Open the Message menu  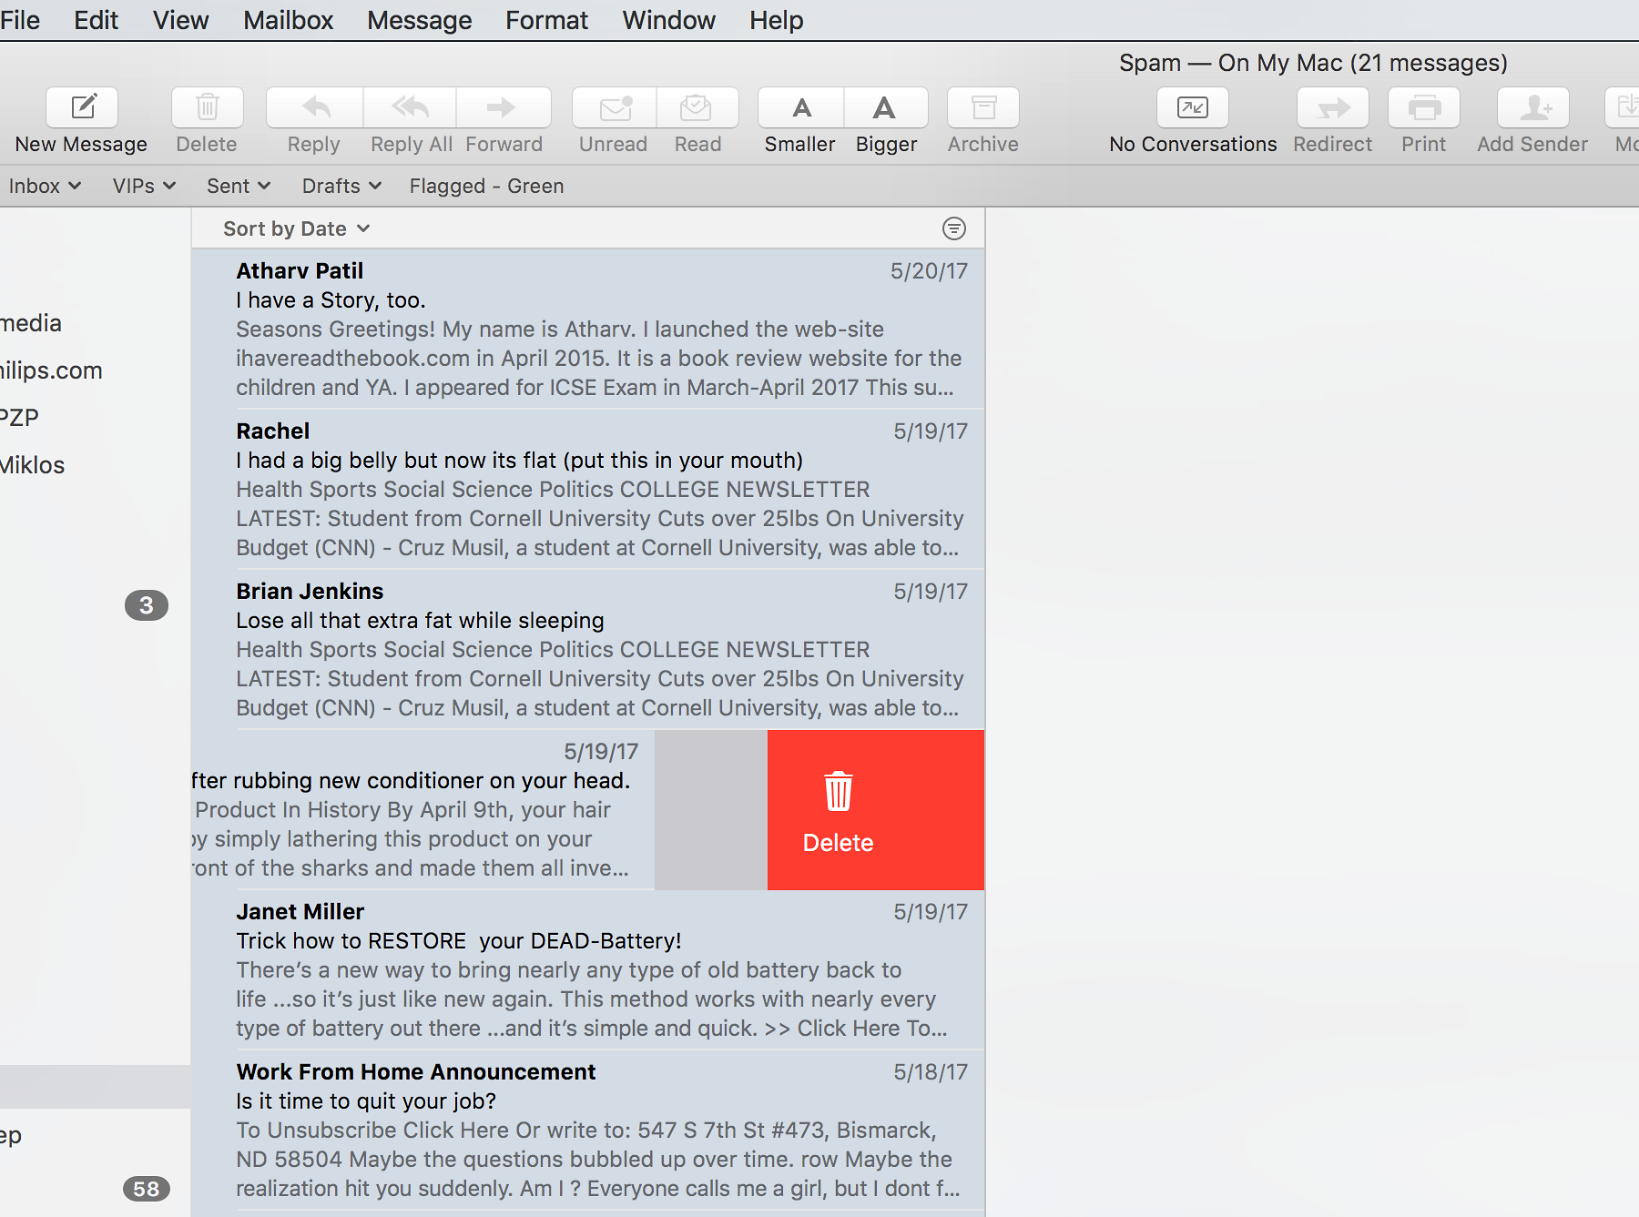420,20
